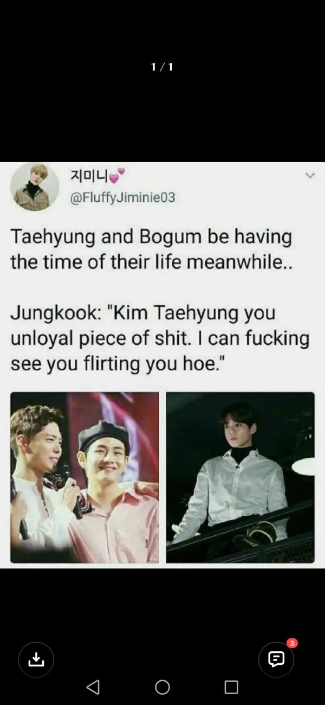Open Android recent apps square
The height and width of the screenshot is (705, 325).
pos(231,687)
